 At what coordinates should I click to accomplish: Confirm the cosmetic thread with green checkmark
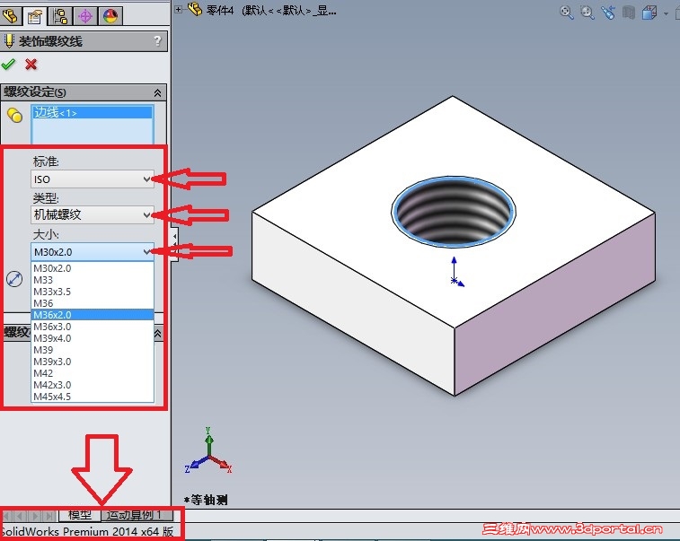pos(8,65)
